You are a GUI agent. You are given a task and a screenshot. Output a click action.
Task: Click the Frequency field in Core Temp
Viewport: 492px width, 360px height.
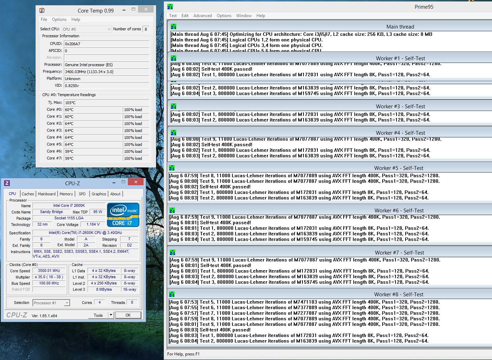(x=106, y=72)
